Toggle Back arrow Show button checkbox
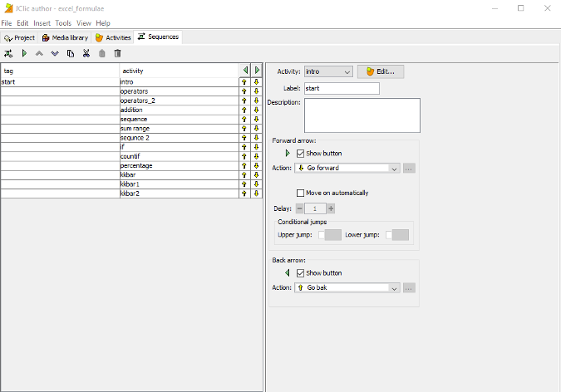561x392 pixels. [301, 272]
